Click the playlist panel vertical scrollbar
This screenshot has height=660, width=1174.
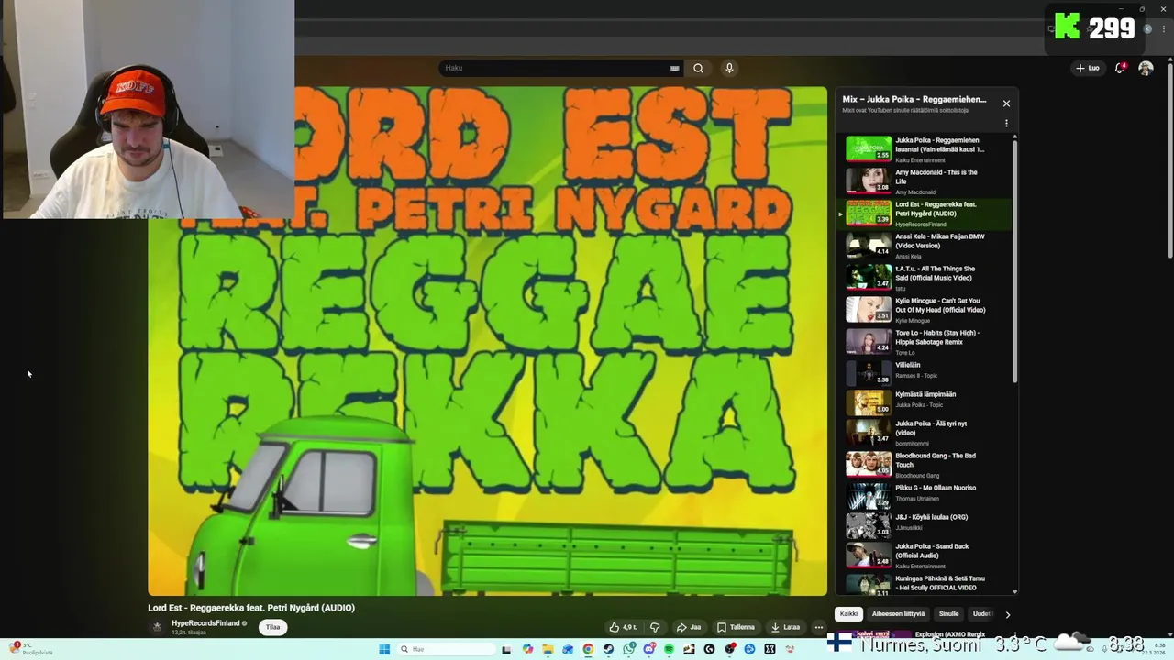tap(1014, 259)
